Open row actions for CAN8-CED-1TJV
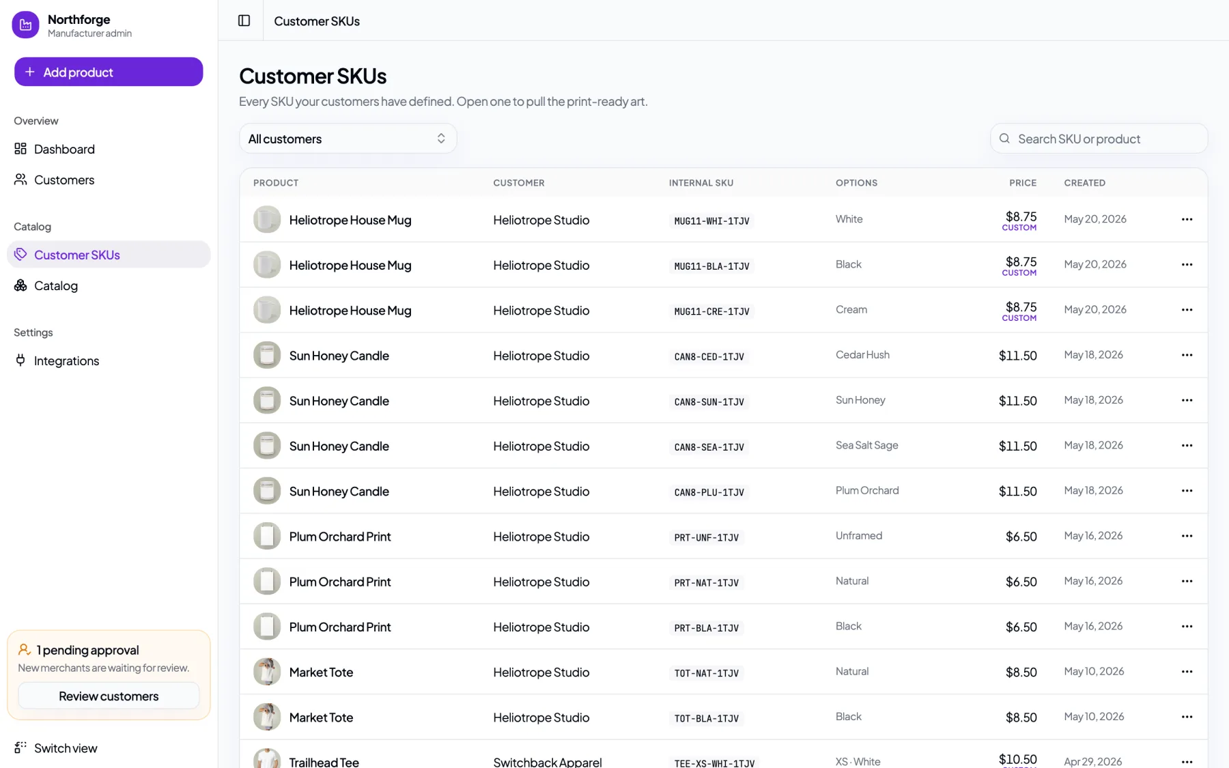The width and height of the screenshot is (1229, 768). pos(1187,355)
